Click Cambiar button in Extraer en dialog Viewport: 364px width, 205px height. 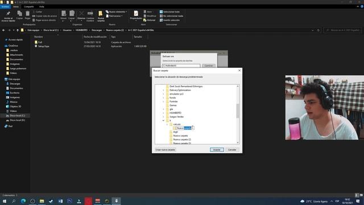pyautogui.click(x=209, y=66)
